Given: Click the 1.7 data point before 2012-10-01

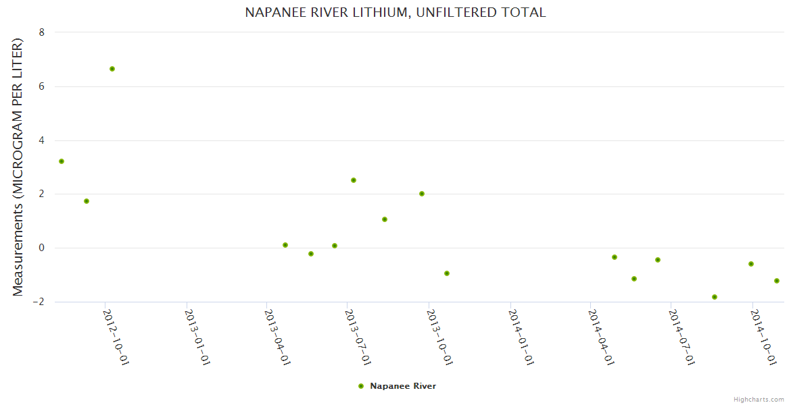Looking at the screenshot, I should 87,201.
